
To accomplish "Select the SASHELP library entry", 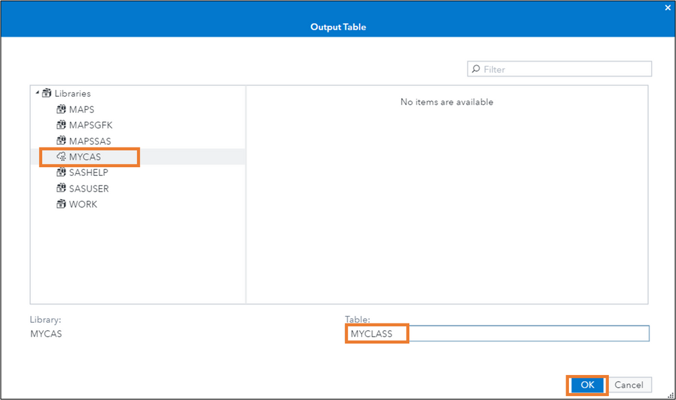I will pos(88,173).
